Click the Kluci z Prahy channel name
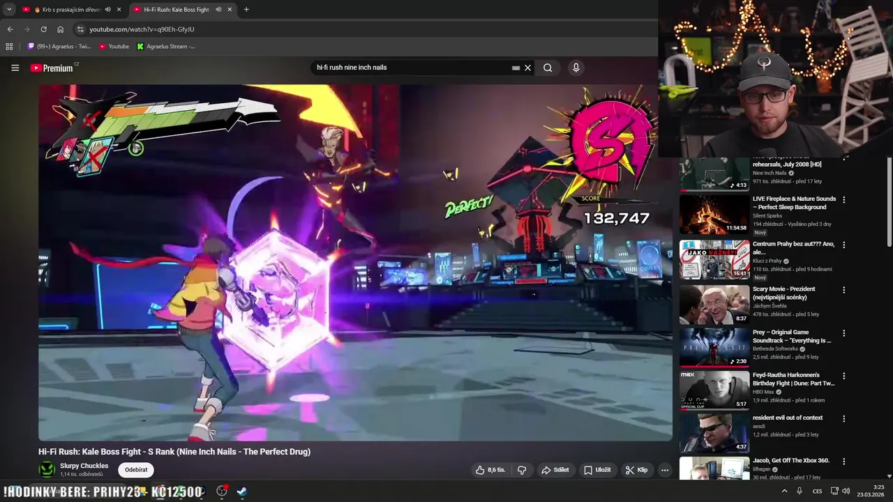Screen dimensions: 893x502 click(767, 261)
